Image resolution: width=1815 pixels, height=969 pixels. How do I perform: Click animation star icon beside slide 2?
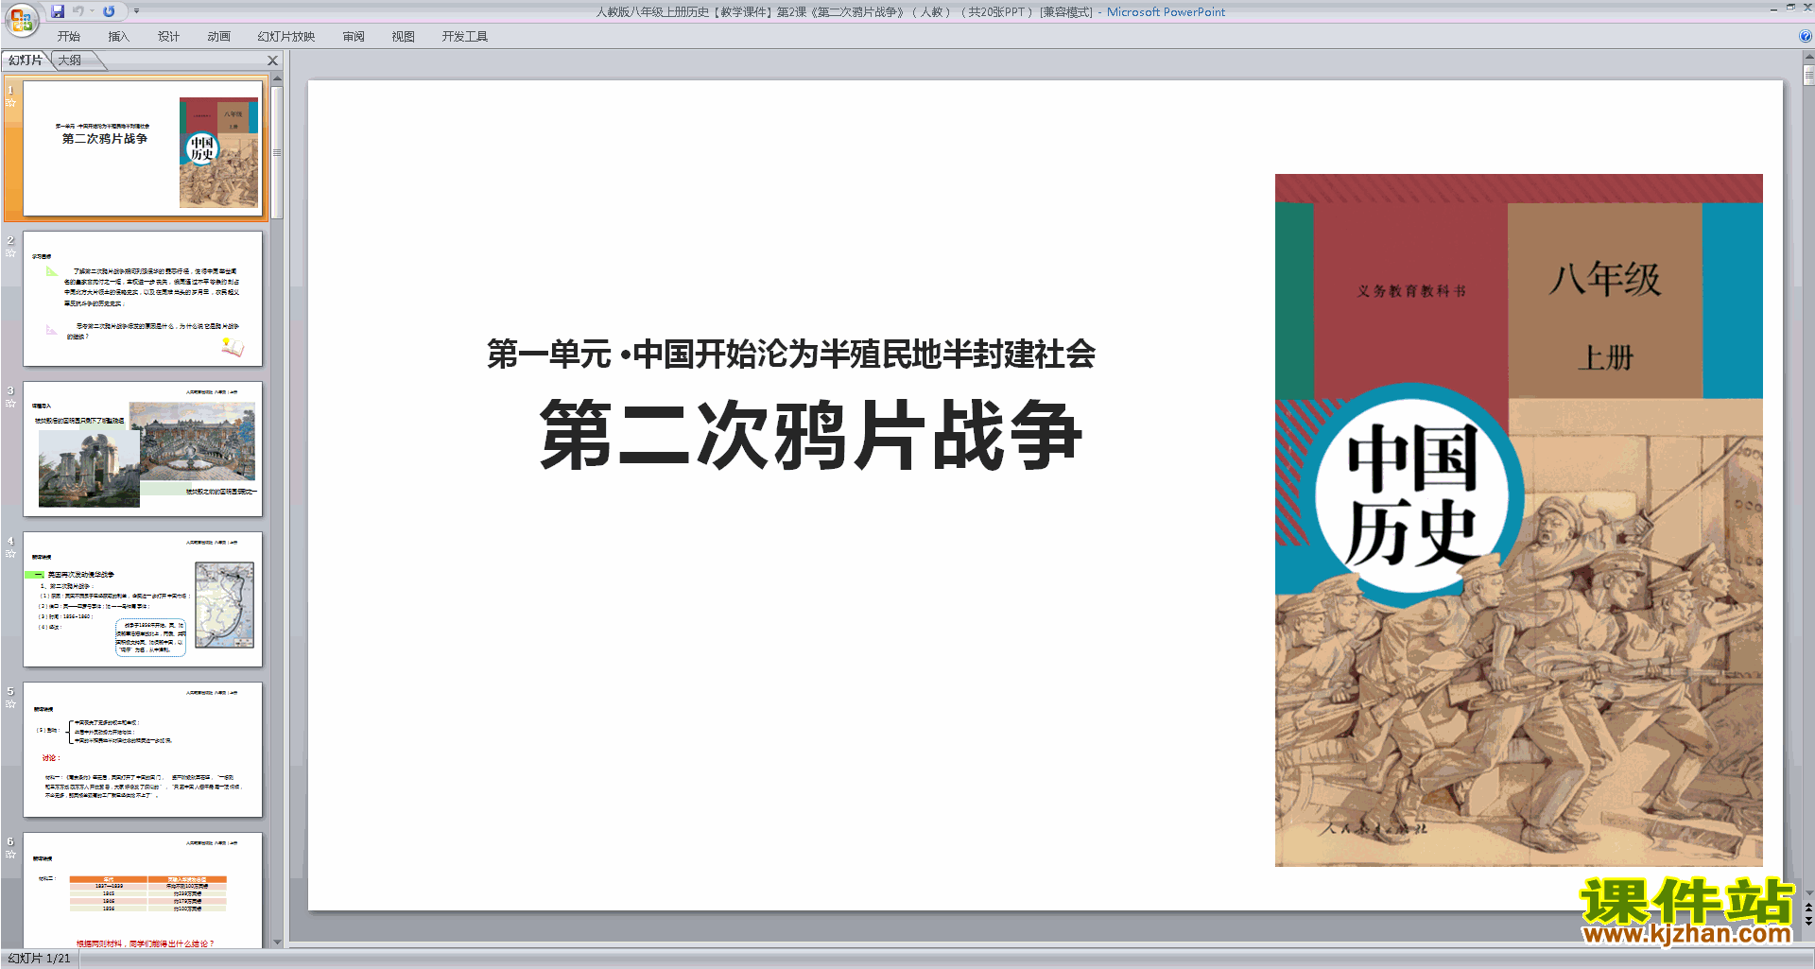11,253
